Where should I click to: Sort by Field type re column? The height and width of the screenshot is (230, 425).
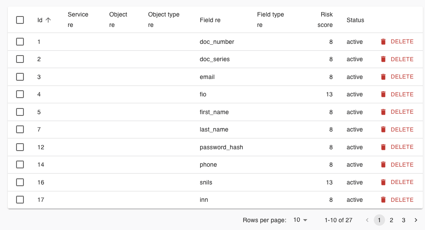point(270,20)
